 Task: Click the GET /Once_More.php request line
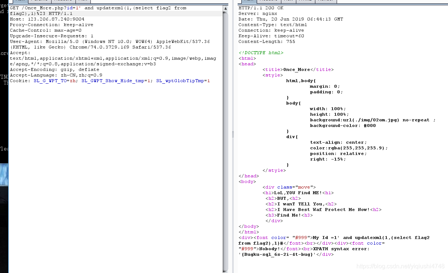[x=98, y=8]
